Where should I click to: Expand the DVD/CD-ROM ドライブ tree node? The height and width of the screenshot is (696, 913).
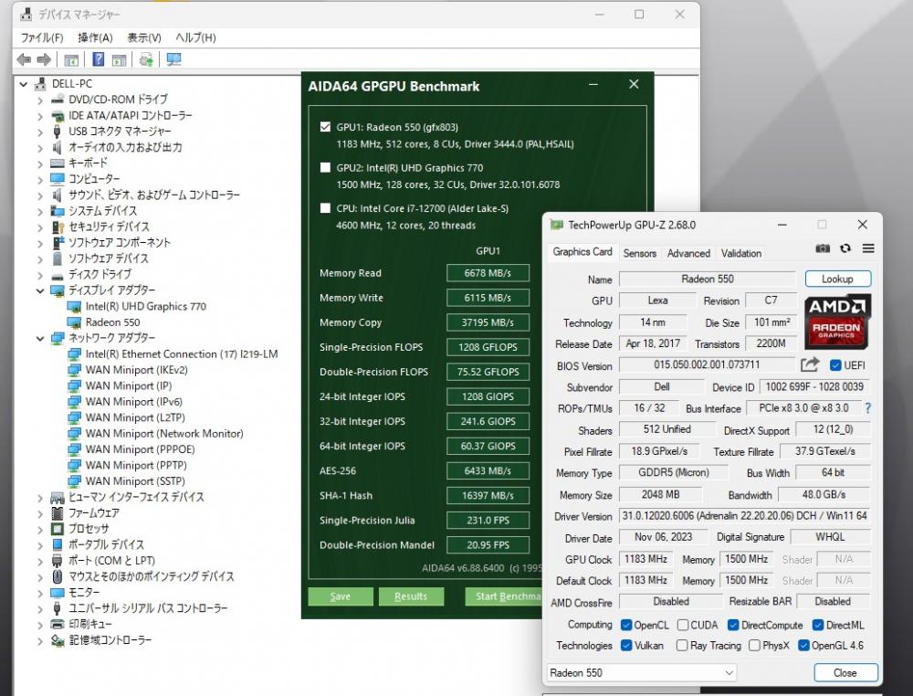pos(40,100)
